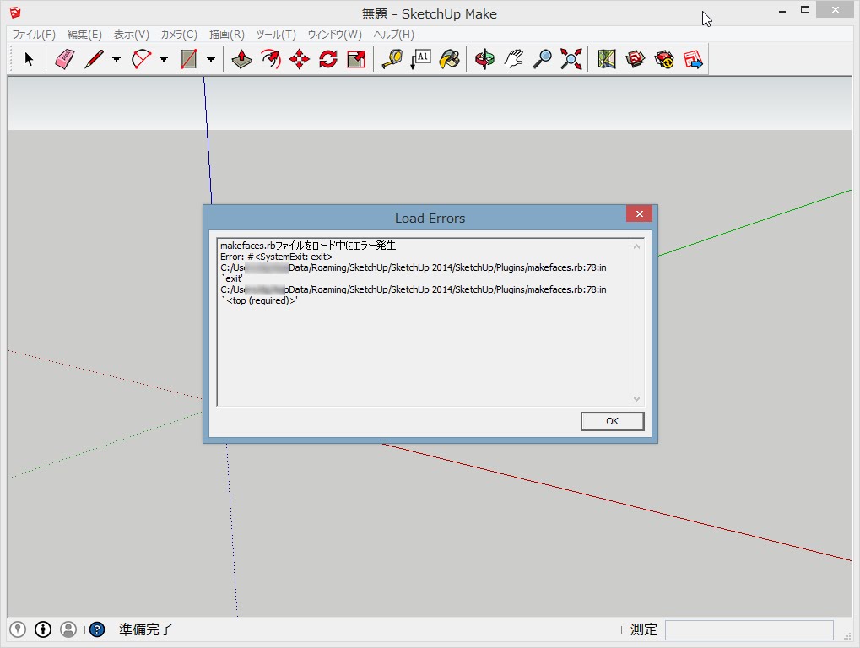Screen dimensions: 860x648
Task: Click the geo-location status bar icon
Action: (x=18, y=629)
